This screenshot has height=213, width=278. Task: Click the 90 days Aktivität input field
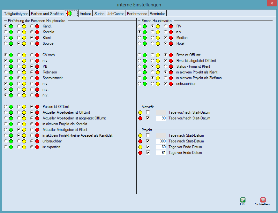(x=161, y=118)
